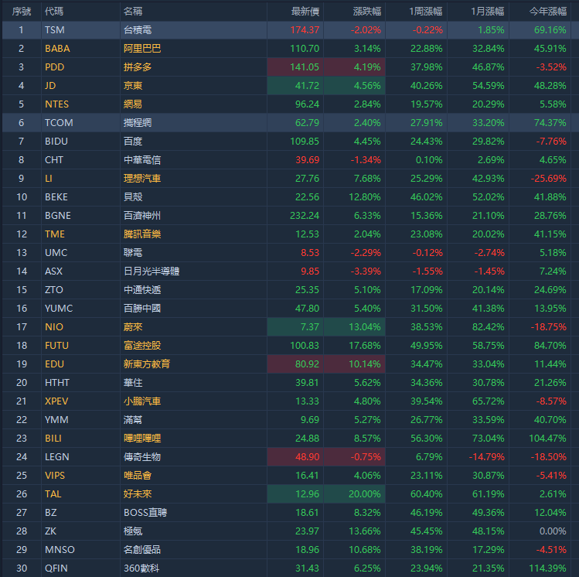The height and width of the screenshot is (577, 579).
Task: Click the name 日月光半導體
Action: click(152, 271)
